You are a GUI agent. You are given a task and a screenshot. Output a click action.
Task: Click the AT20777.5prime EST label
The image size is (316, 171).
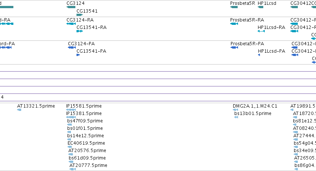coord(88,165)
